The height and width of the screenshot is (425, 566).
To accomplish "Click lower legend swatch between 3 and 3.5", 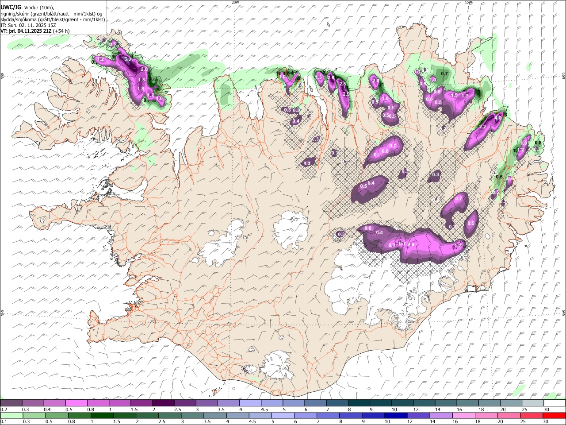I will click(192, 415).
